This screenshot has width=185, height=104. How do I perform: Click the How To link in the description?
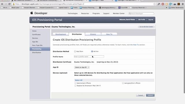click(x=136, y=45)
